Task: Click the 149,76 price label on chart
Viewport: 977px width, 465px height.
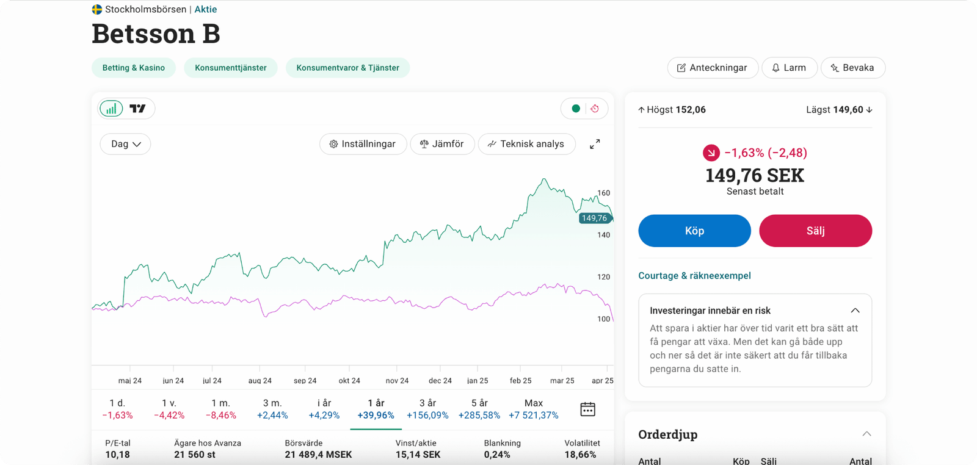Action: point(595,218)
